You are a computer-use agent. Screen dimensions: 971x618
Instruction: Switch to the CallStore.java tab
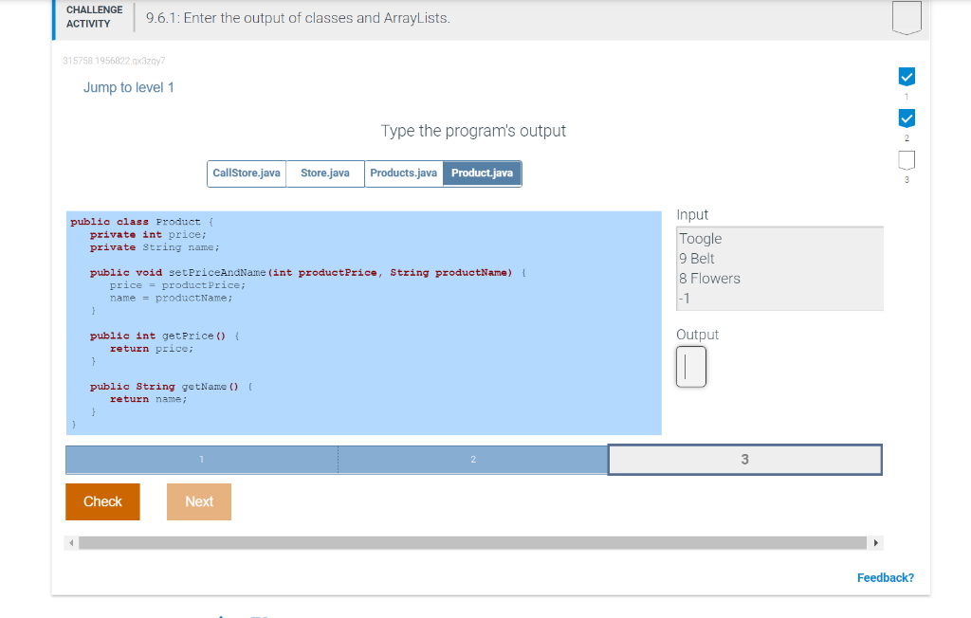(246, 173)
